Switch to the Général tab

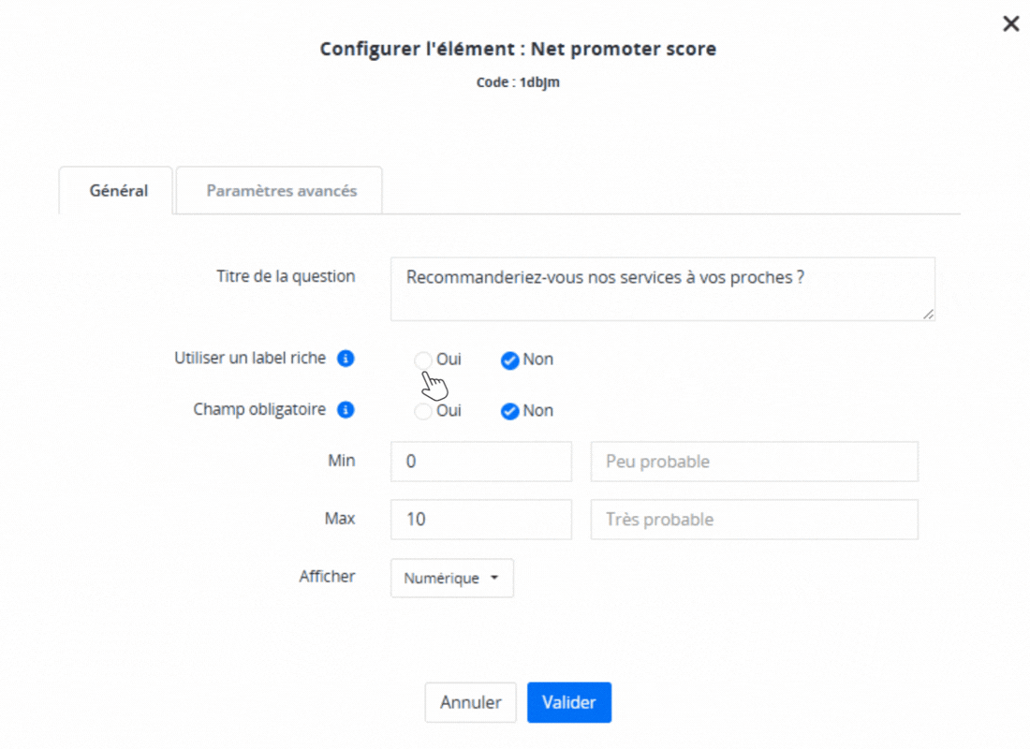tap(118, 191)
